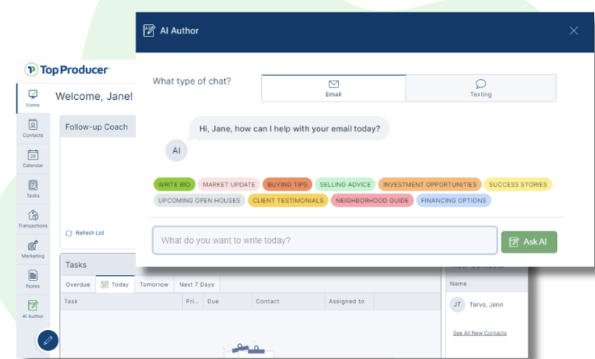Switch to the Today tasks tab

115,284
